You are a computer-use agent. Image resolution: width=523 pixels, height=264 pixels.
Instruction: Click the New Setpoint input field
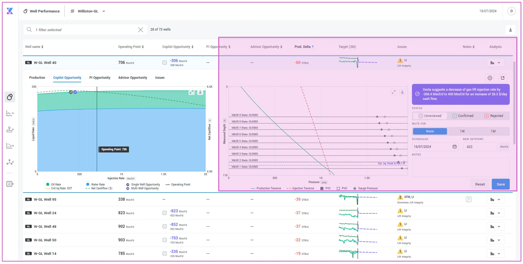480,147
